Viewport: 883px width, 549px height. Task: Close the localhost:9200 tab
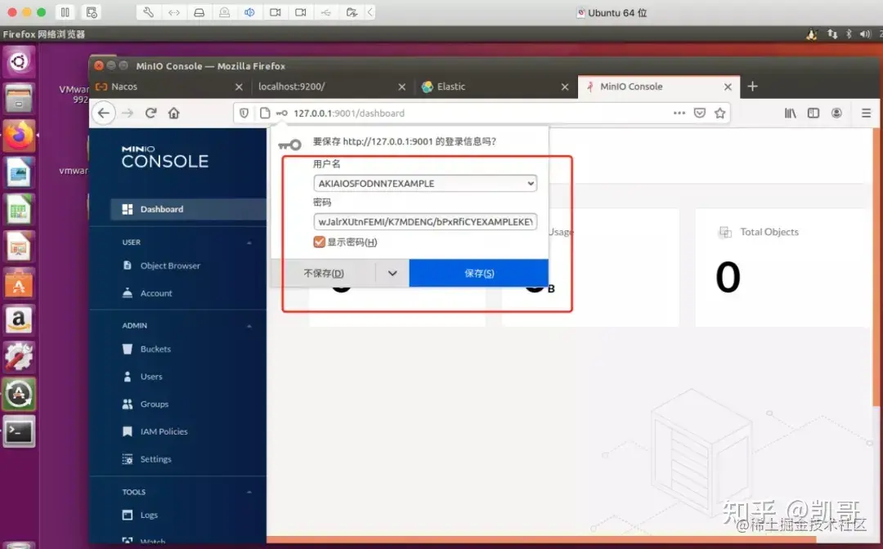point(401,87)
